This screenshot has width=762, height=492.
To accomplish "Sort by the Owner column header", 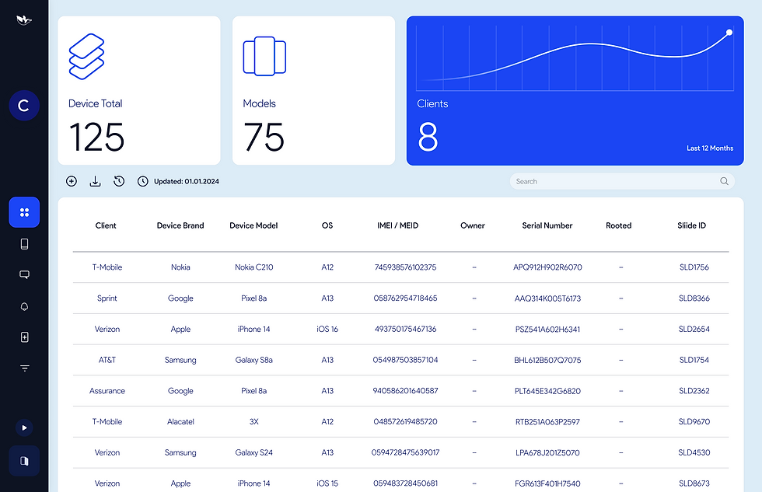I will pos(473,225).
